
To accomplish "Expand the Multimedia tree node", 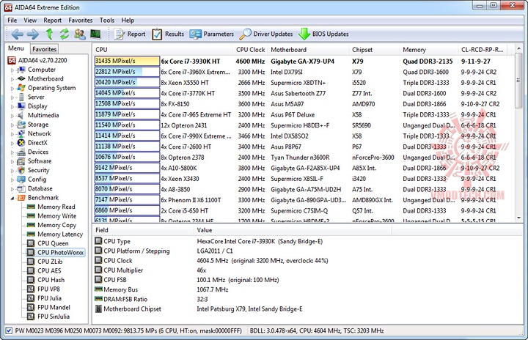I will (12, 116).
